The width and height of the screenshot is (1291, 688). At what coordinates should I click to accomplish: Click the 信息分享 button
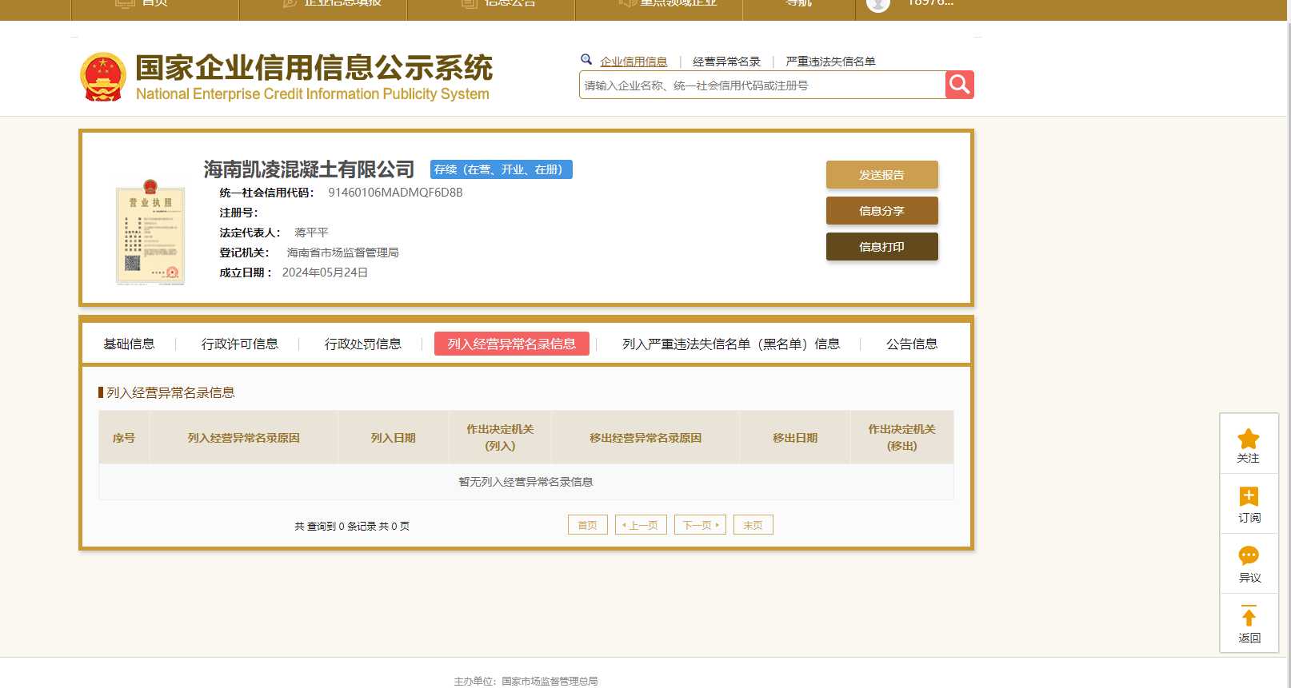pos(881,211)
